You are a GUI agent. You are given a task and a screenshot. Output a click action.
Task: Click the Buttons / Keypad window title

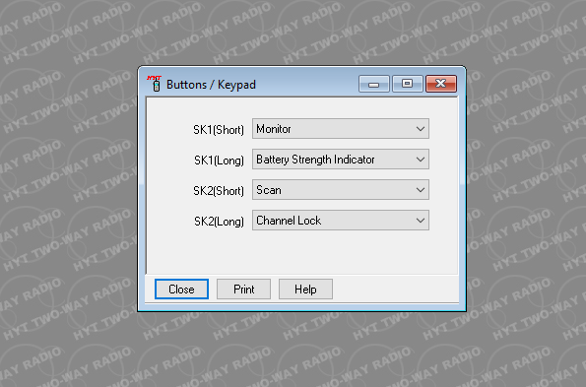click(211, 85)
